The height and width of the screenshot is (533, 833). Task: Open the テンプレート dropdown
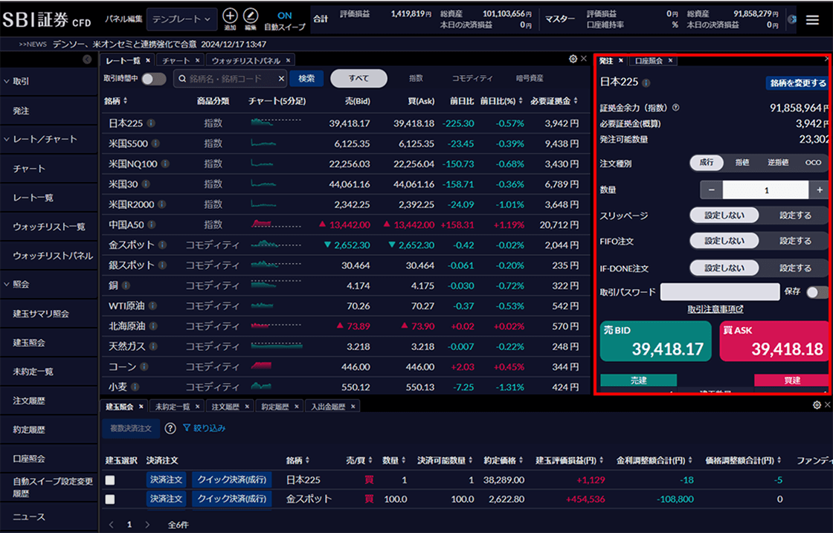181,18
